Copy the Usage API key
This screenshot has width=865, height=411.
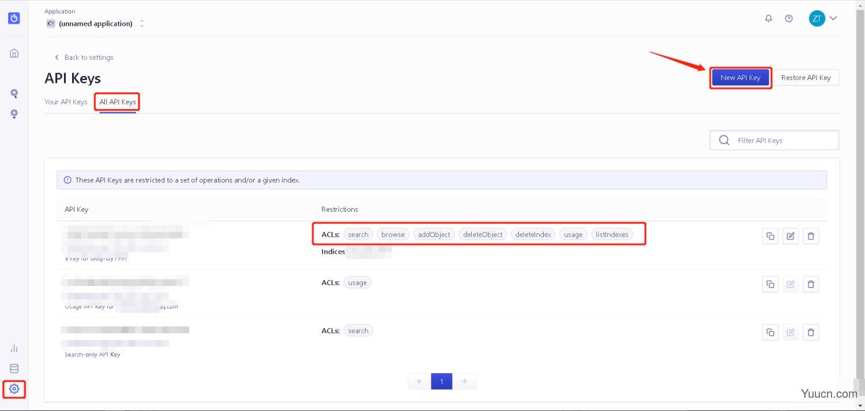point(770,284)
